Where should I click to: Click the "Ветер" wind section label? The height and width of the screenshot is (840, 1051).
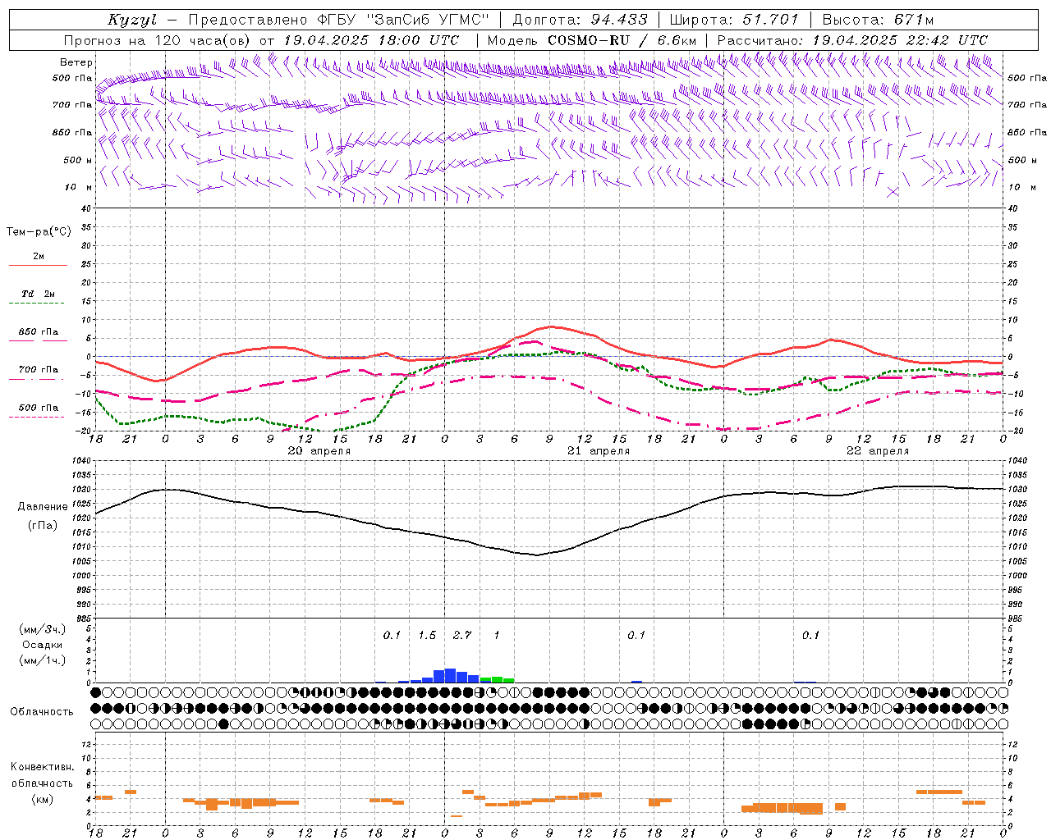(x=76, y=62)
